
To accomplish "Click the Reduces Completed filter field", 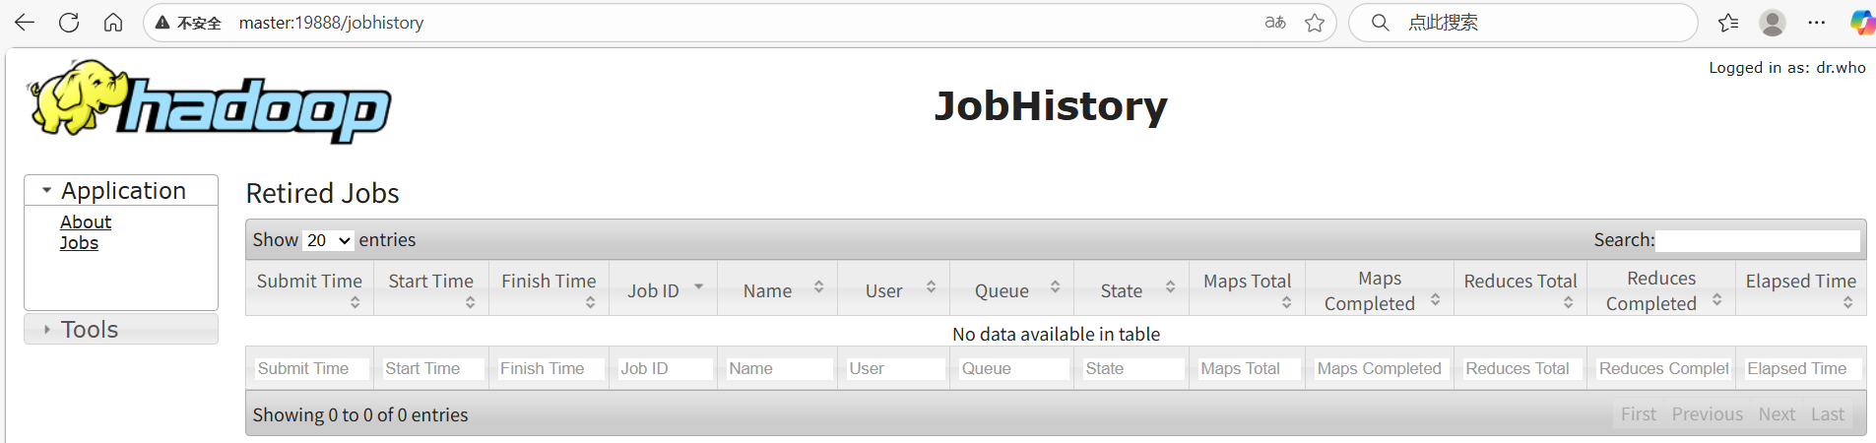I will pyautogui.click(x=1662, y=368).
